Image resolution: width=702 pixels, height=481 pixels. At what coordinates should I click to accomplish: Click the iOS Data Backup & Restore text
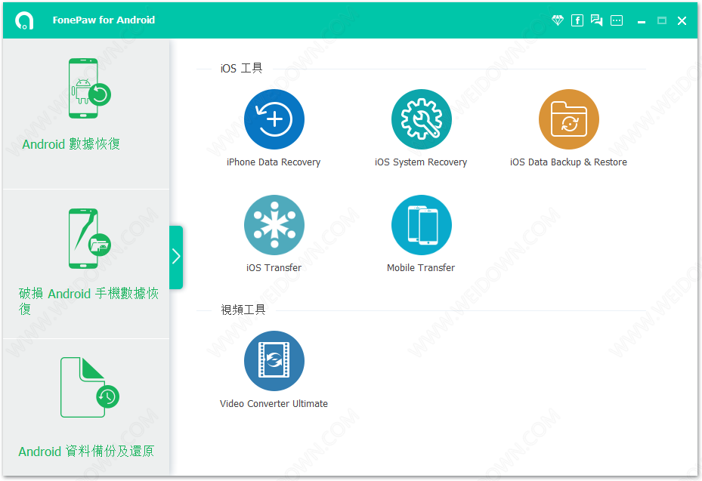click(x=568, y=162)
